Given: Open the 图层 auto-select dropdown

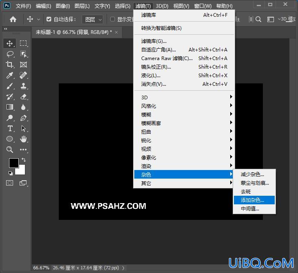Looking at the screenshot, I should [x=93, y=19].
